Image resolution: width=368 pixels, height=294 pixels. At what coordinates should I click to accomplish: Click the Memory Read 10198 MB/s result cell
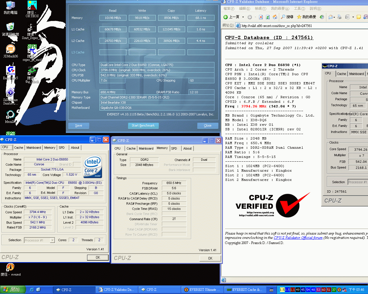coord(113,18)
